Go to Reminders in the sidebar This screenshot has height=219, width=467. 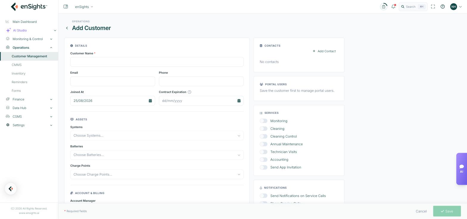[x=19, y=82]
